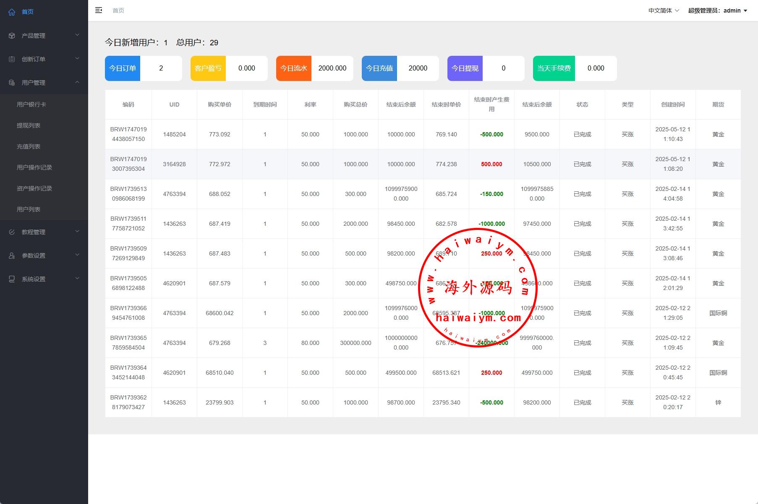
Task: Expand the 产品管理 menu chevron
Action: click(x=77, y=35)
